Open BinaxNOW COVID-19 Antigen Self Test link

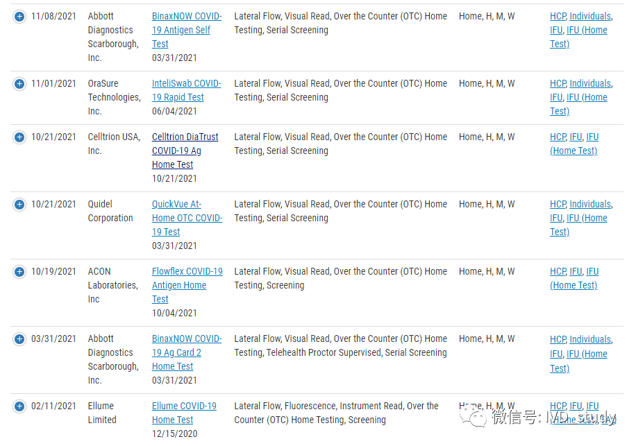[187, 30]
